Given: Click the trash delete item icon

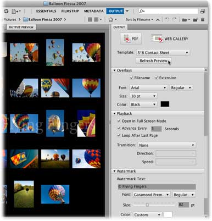Looking at the screenshot, I should click(x=203, y=19).
